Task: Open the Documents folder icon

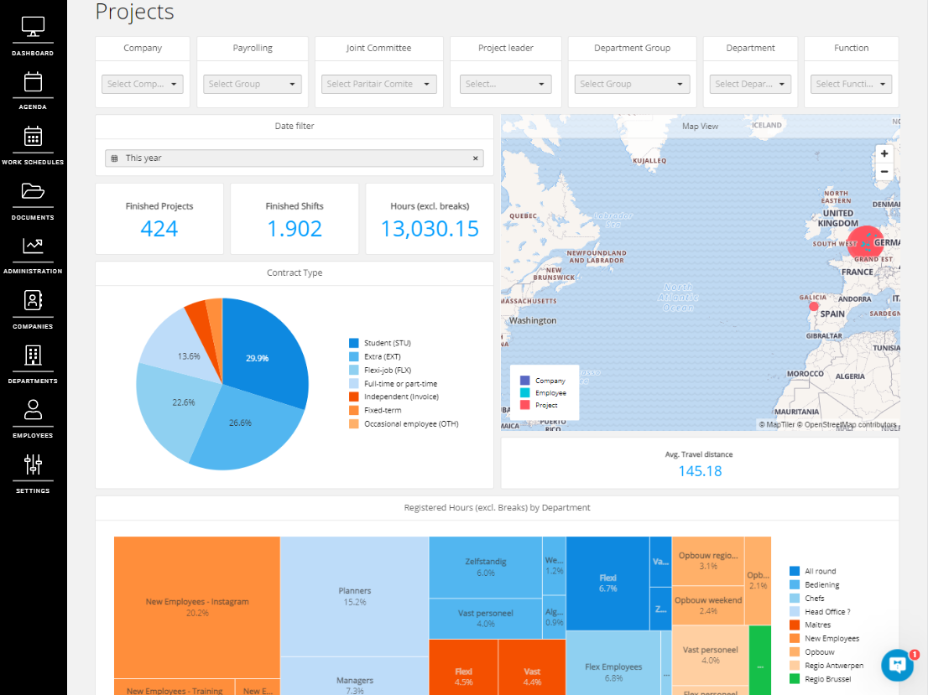Action: tap(33, 191)
